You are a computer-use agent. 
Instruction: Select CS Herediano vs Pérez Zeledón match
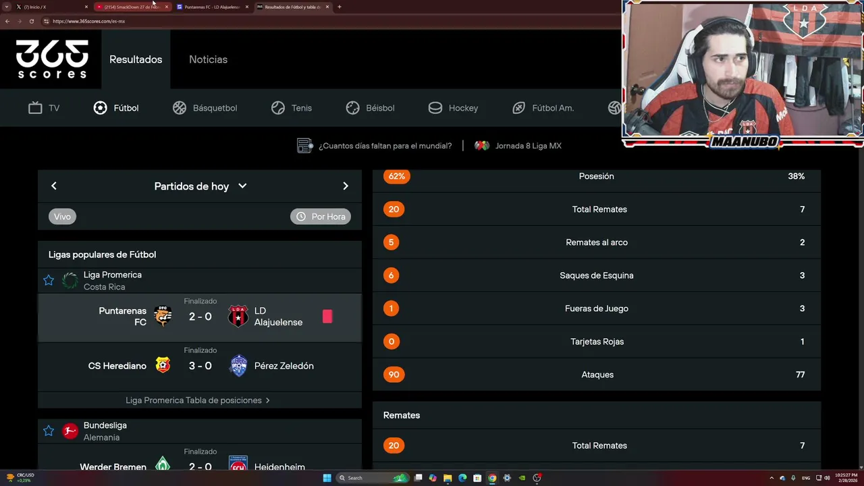pos(200,367)
